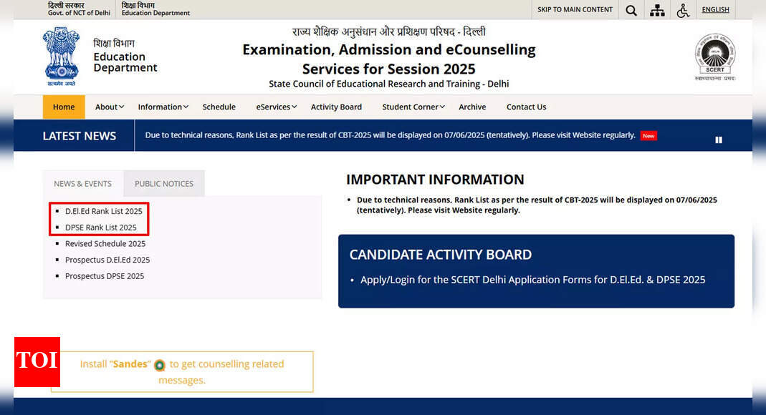Screen dimensions: 766x415
Task: Expand the Information dropdown menu
Action: [163, 107]
